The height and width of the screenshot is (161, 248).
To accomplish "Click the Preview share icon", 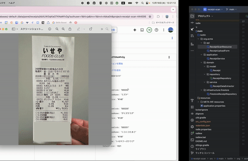I will (x=70, y=29).
